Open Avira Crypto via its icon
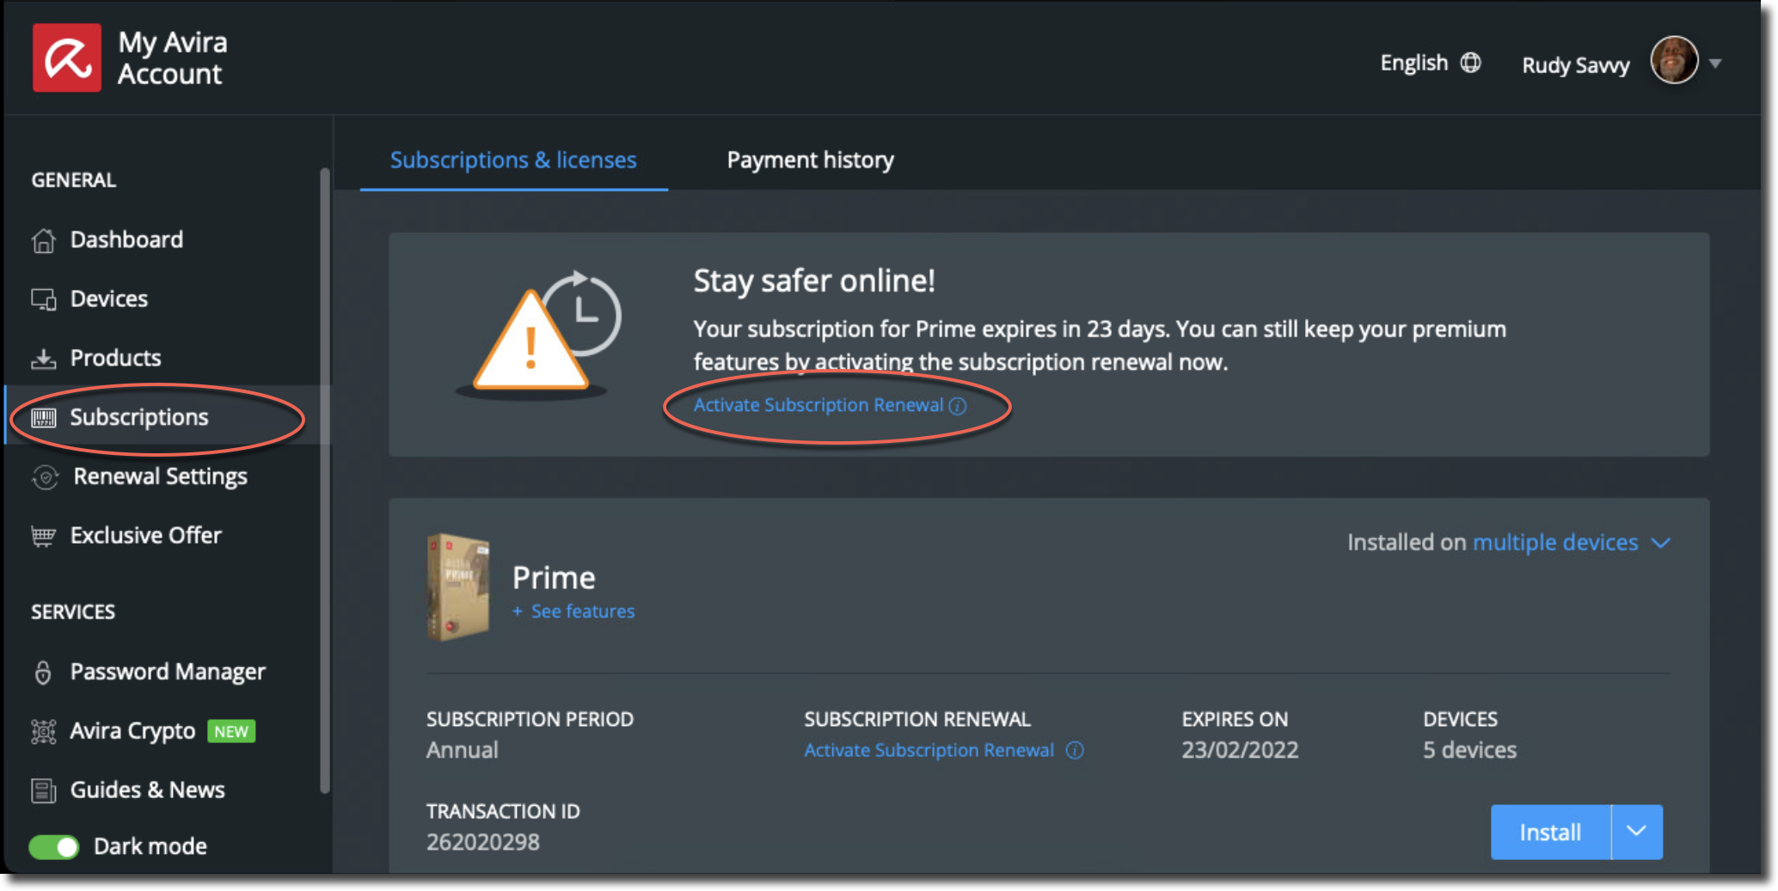The height and width of the screenshot is (891, 1778). pos(44,731)
